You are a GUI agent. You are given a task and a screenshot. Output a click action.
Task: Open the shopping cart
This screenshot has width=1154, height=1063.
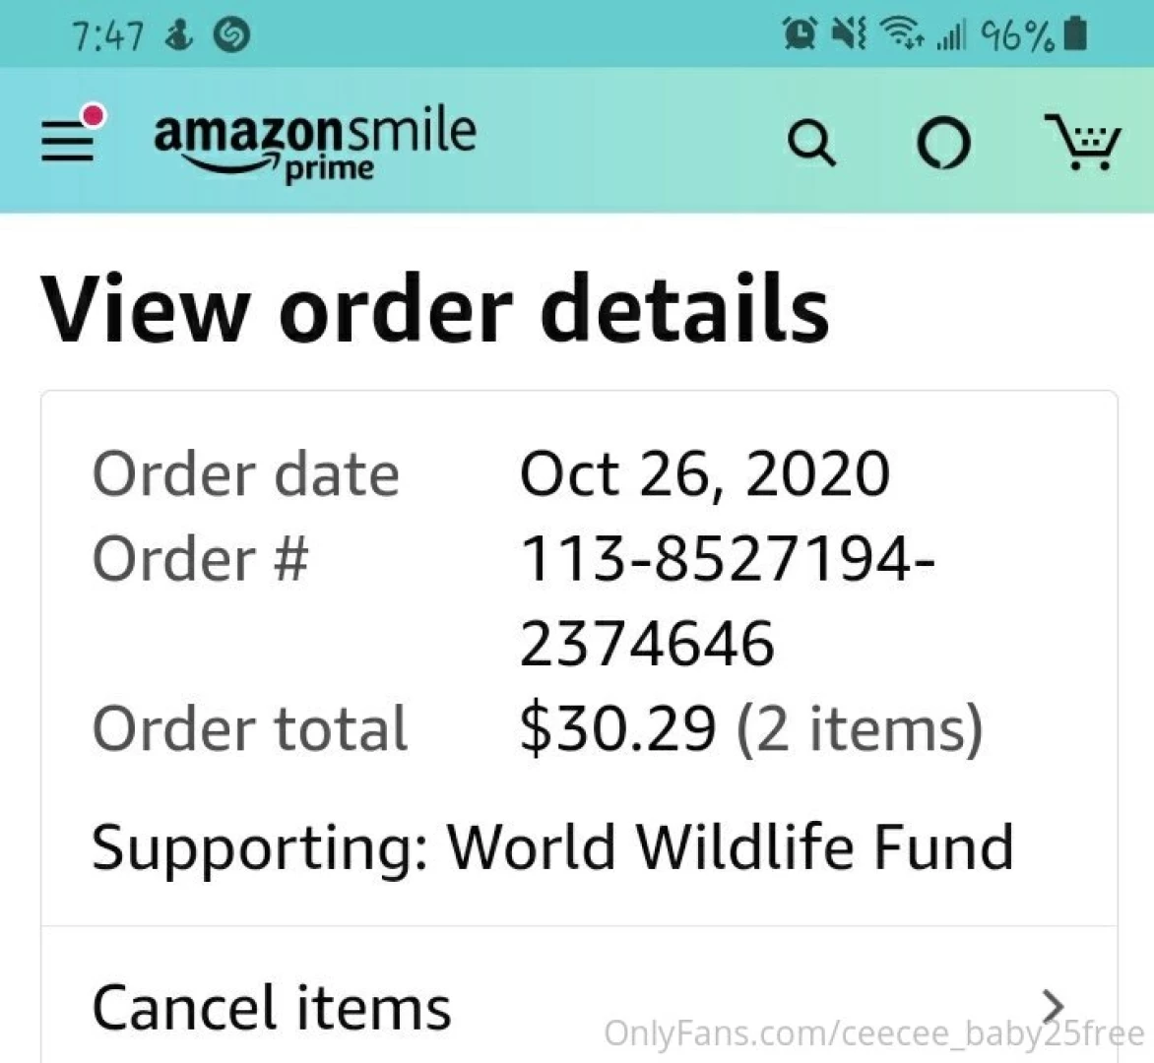click(1081, 144)
